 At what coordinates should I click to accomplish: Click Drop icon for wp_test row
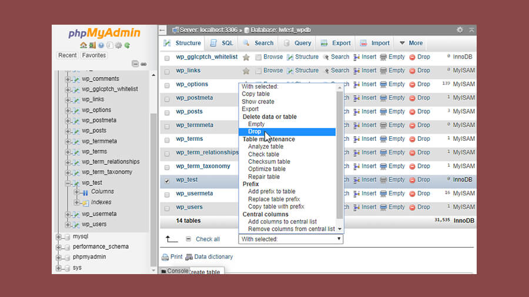click(x=412, y=180)
